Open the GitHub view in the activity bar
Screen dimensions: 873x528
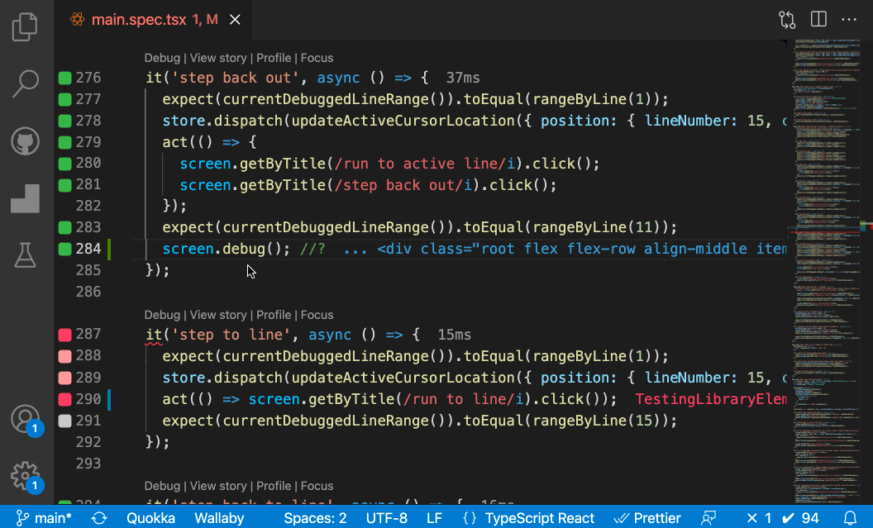point(25,140)
